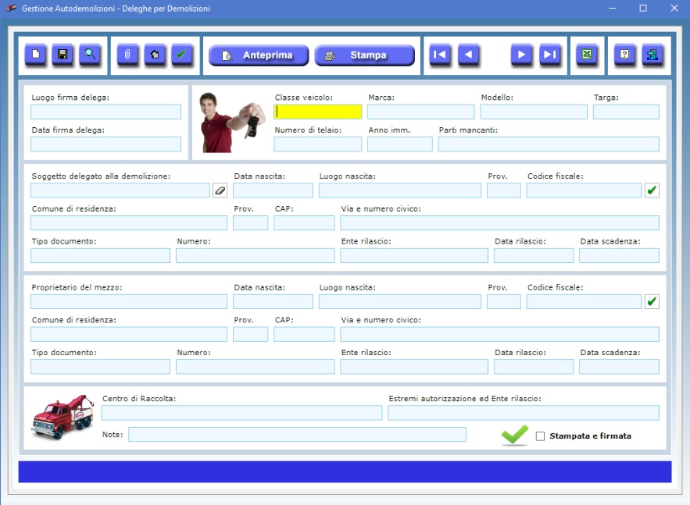Click the paperclip attachment icon
690x505 pixels.
[x=127, y=55]
